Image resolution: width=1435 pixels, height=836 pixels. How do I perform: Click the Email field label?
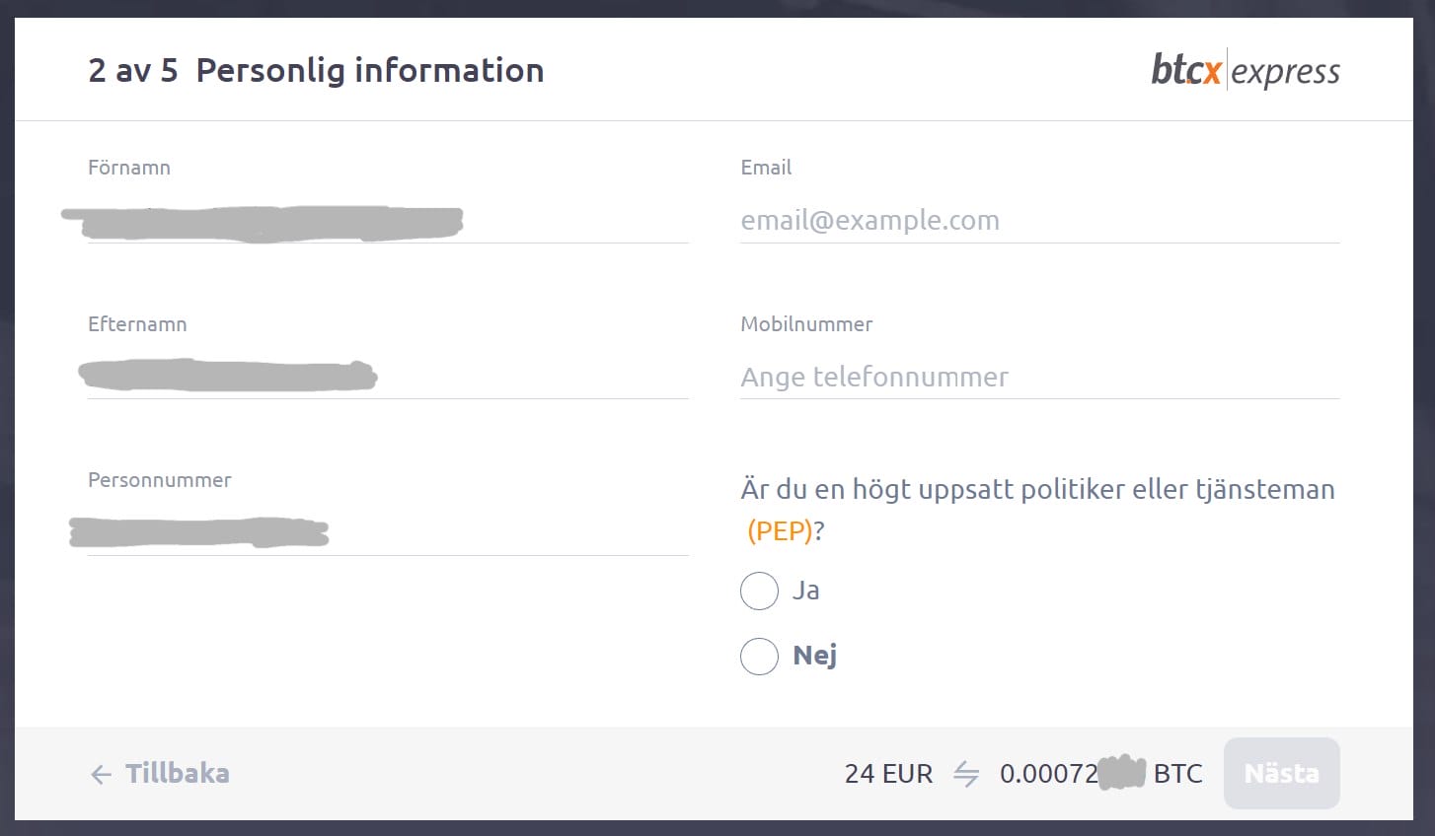click(766, 168)
